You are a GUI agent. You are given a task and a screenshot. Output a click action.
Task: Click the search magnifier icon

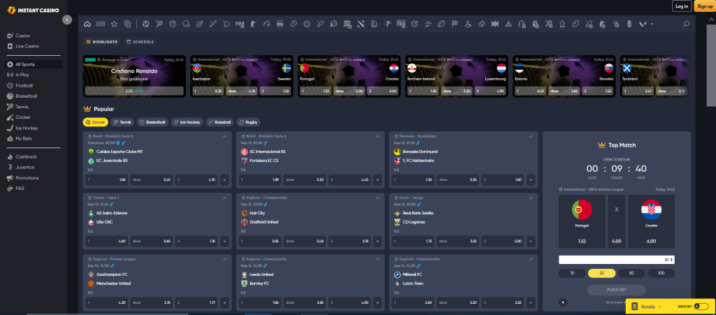coord(686,24)
